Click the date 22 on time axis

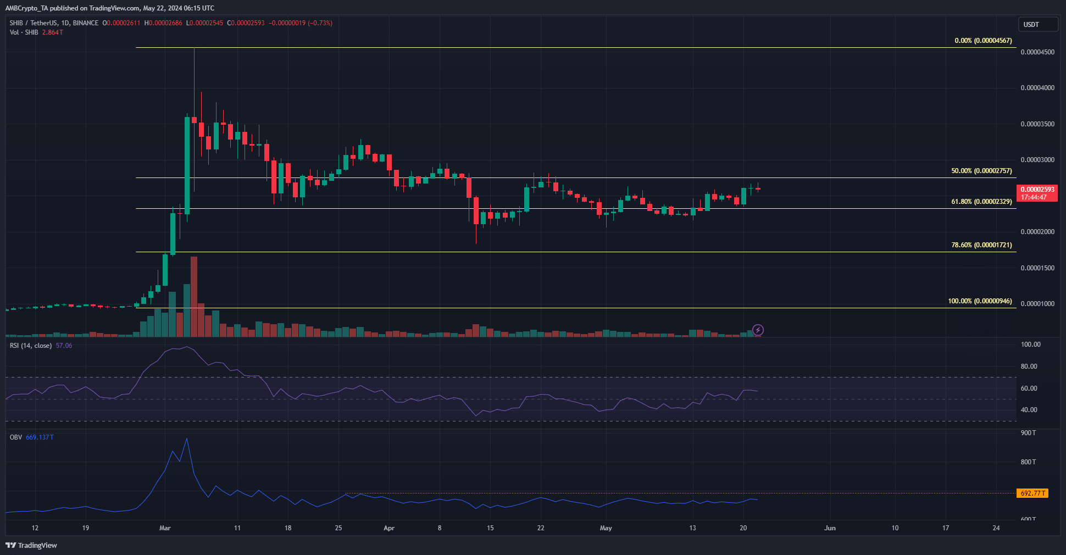541,528
